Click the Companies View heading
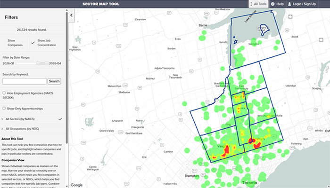The width and height of the screenshot is (330, 188). (13, 160)
